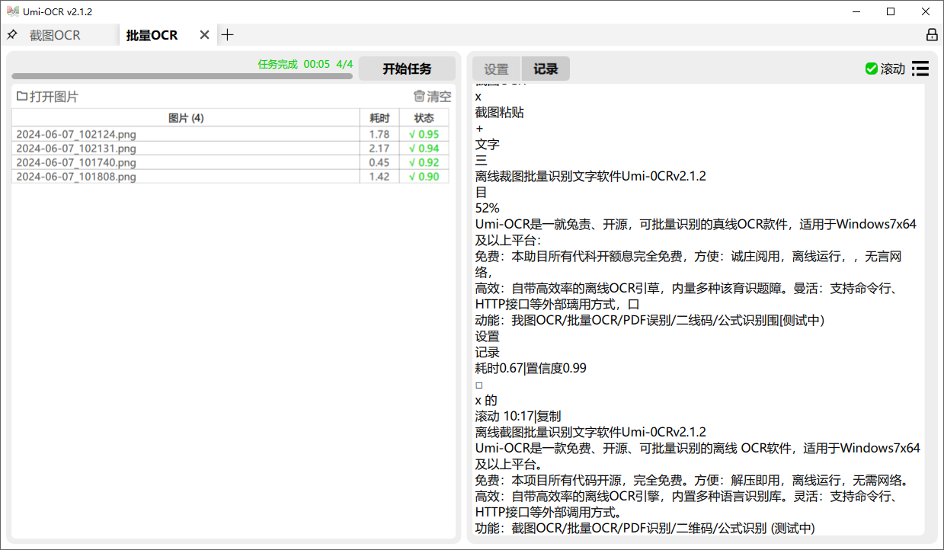Add a new tab with plus button
944x550 pixels.
[227, 35]
